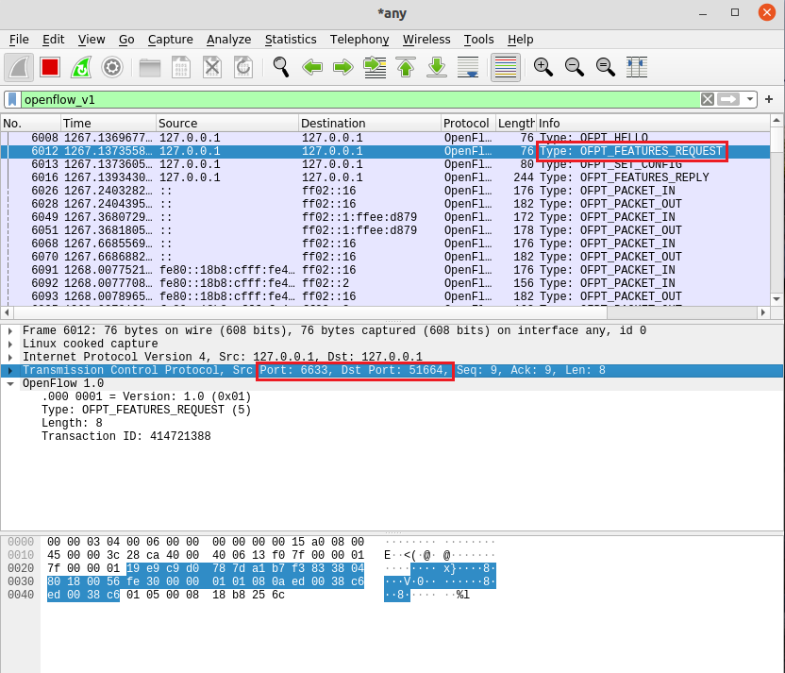The image size is (785, 673).
Task: Click the filter bookmark icon
Action: tap(12, 100)
